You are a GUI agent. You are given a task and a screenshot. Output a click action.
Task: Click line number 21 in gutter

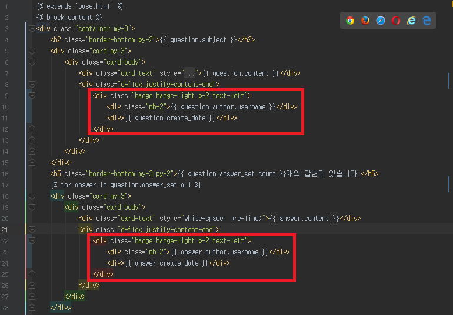[x=5, y=230]
